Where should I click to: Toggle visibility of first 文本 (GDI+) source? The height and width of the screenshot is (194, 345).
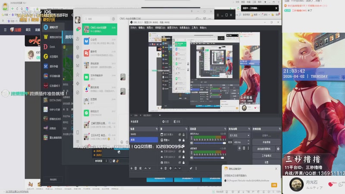(179, 151)
